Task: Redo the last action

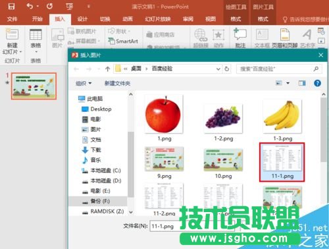Action: coord(49,6)
